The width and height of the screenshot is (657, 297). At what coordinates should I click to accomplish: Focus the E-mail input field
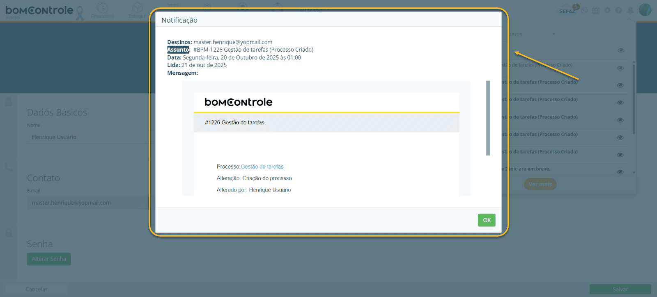[90, 203]
